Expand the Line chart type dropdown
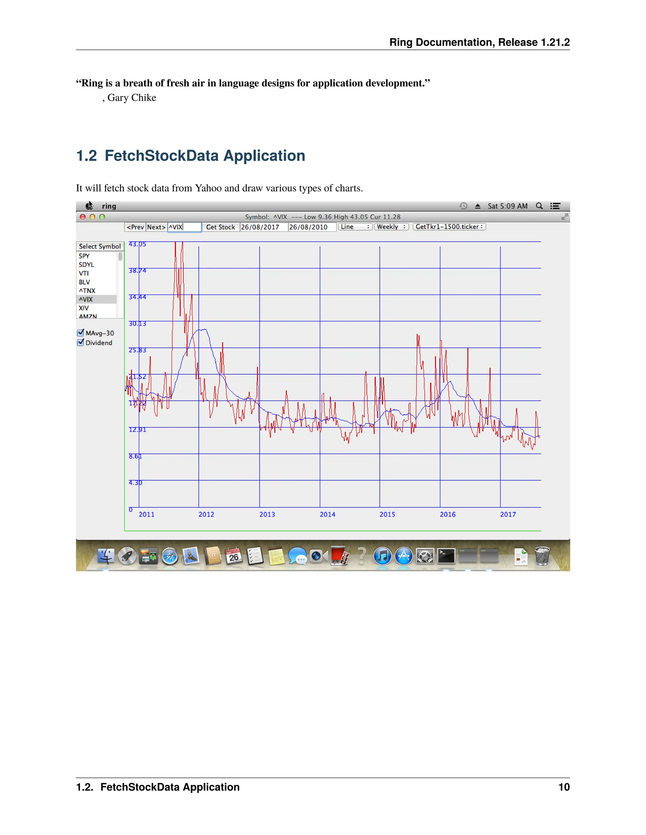The image size is (646, 835). [x=355, y=227]
